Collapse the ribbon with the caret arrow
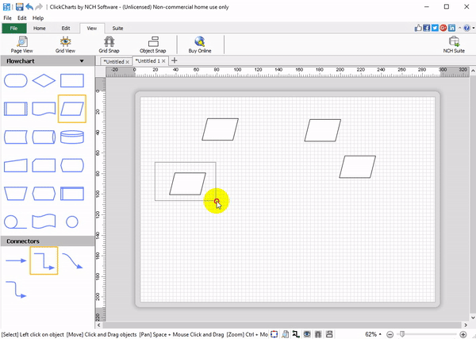476x339 pixels. click(459, 28)
